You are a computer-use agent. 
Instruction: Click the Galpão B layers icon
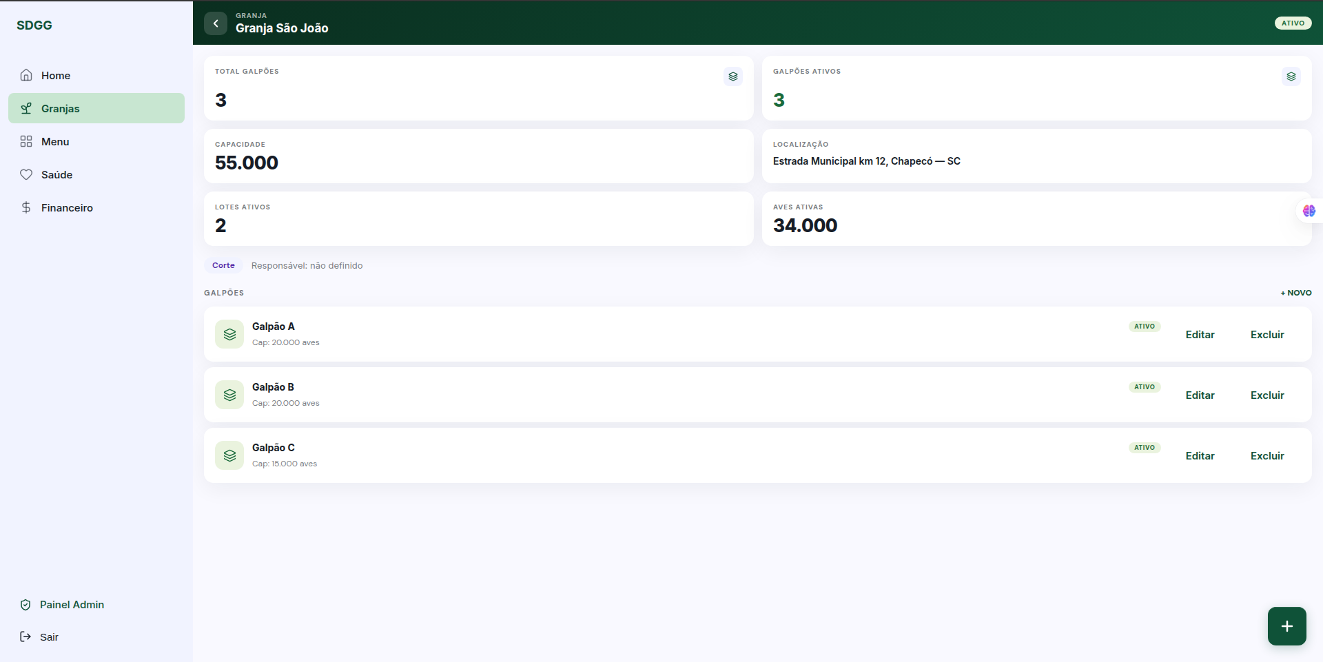tap(229, 395)
